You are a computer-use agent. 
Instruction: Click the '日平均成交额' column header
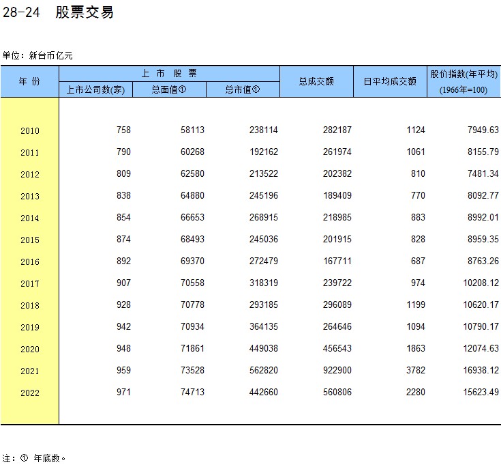tap(390, 81)
